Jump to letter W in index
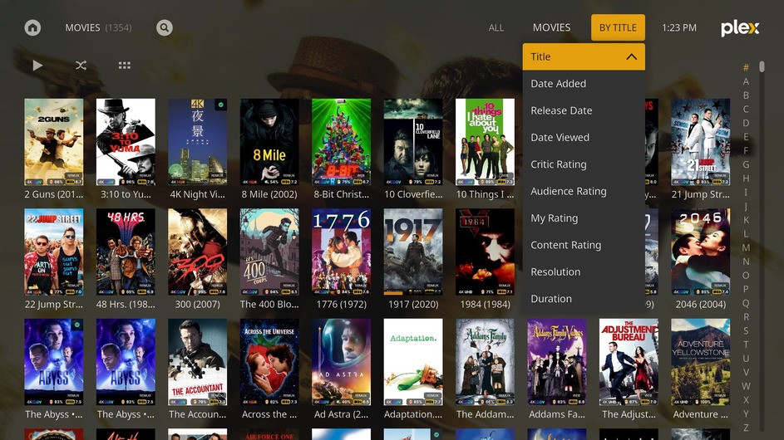This screenshot has height=440, width=784. (x=746, y=386)
